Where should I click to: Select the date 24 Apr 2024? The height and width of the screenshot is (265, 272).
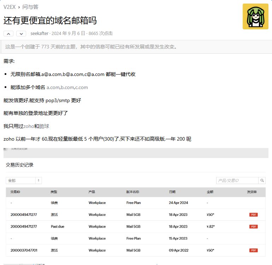(x=178, y=203)
